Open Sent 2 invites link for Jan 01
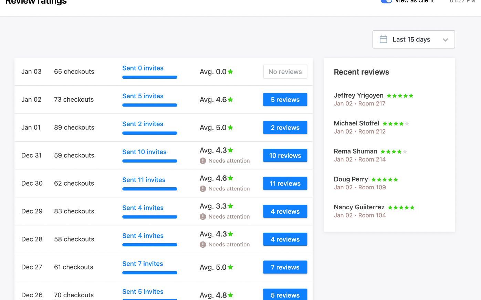This screenshot has width=481, height=300. point(143,124)
